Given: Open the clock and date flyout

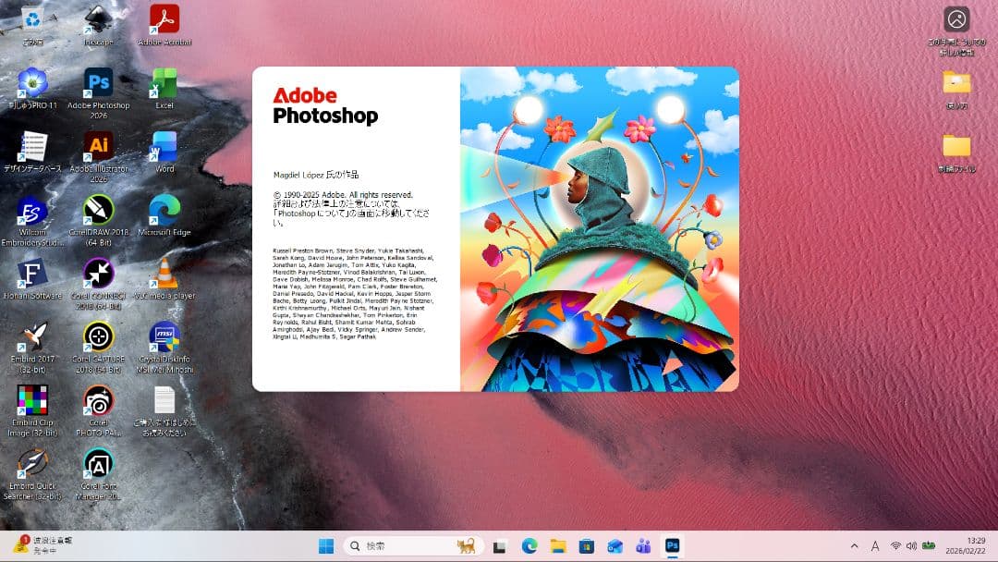Looking at the screenshot, I should [975, 545].
